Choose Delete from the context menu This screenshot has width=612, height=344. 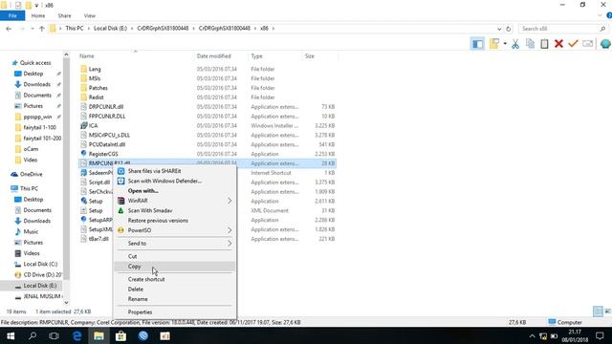click(x=174, y=289)
